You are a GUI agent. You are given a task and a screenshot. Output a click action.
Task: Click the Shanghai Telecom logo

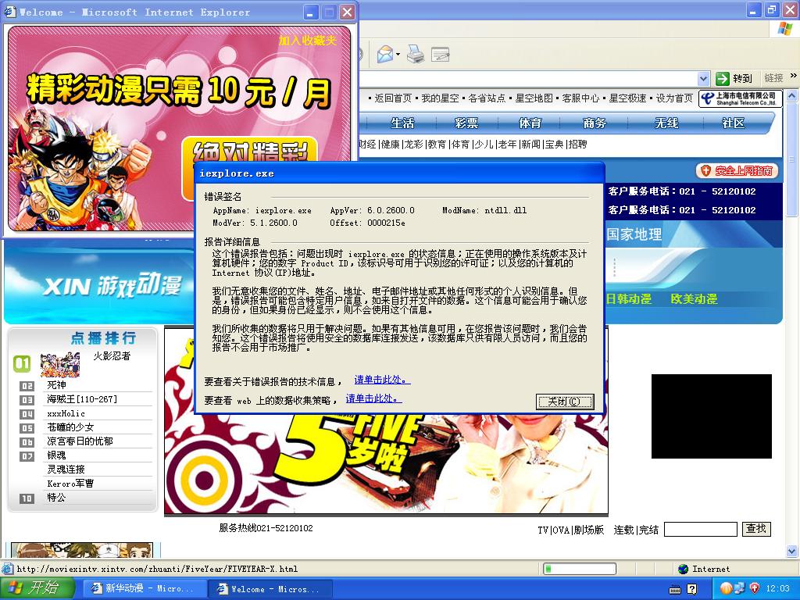point(739,98)
